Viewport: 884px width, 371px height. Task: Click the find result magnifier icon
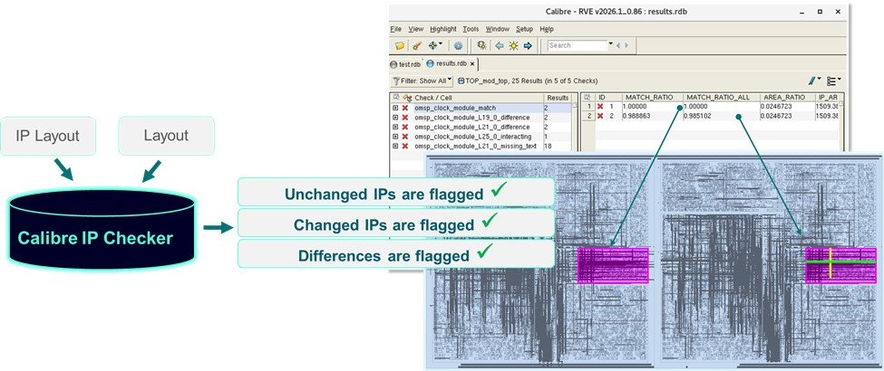tap(481, 45)
